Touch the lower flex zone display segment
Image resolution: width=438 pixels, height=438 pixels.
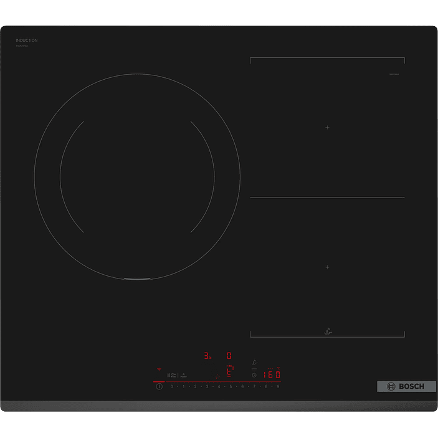click(x=229, y=372)
